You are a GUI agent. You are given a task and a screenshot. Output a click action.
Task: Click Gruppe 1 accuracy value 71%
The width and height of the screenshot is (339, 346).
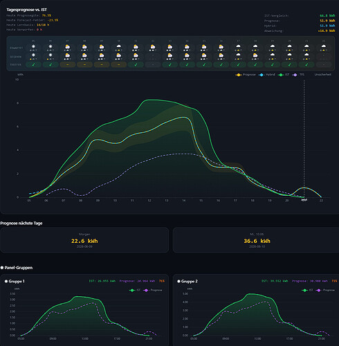click(162, 281)
